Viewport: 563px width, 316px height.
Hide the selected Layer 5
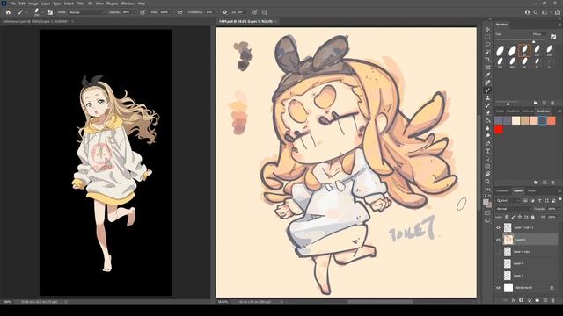pyautogui.click(x=498, y=240)
